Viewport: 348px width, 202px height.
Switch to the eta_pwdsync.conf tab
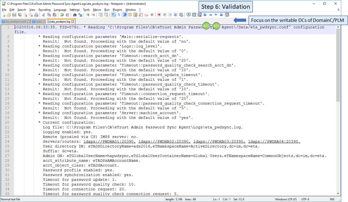point(15,21)
